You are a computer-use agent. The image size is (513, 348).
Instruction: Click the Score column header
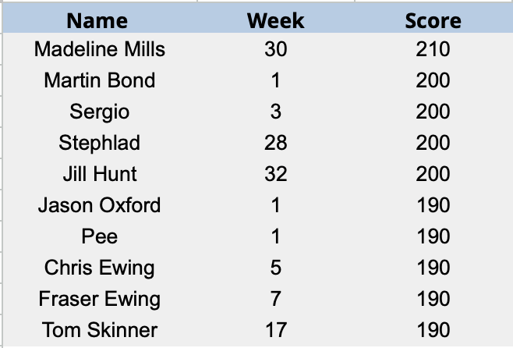click(x=433, y=20)
